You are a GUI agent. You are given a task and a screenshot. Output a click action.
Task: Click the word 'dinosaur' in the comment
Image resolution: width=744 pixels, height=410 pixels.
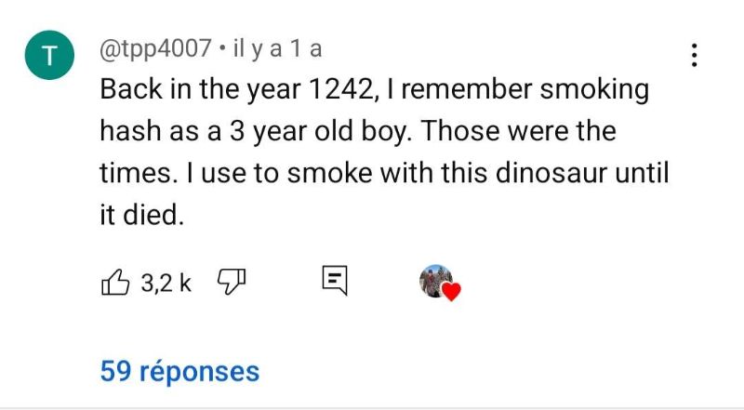click(x=543, y=174)
